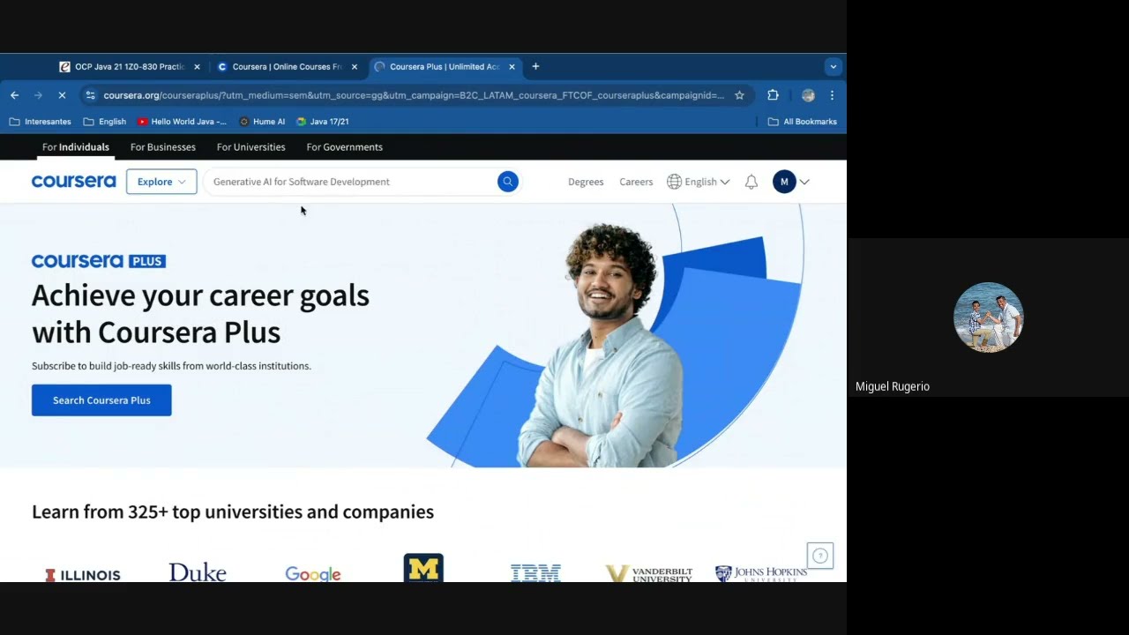Viewport: 1129px width, 635px height.
Task: Open the All Bookmarks folder
Action: coord(802,122)
